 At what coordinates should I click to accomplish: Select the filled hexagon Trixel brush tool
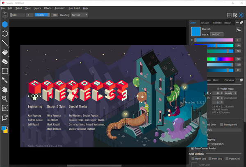coord(5,25)
